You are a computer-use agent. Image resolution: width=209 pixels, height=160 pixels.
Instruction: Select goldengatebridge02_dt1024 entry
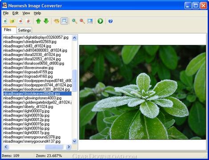point(37,102)
